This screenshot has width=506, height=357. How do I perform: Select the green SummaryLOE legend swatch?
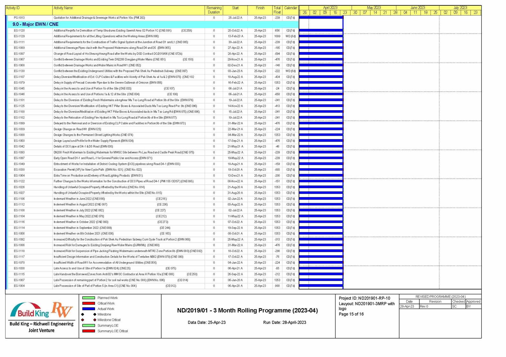coord(89,326)
